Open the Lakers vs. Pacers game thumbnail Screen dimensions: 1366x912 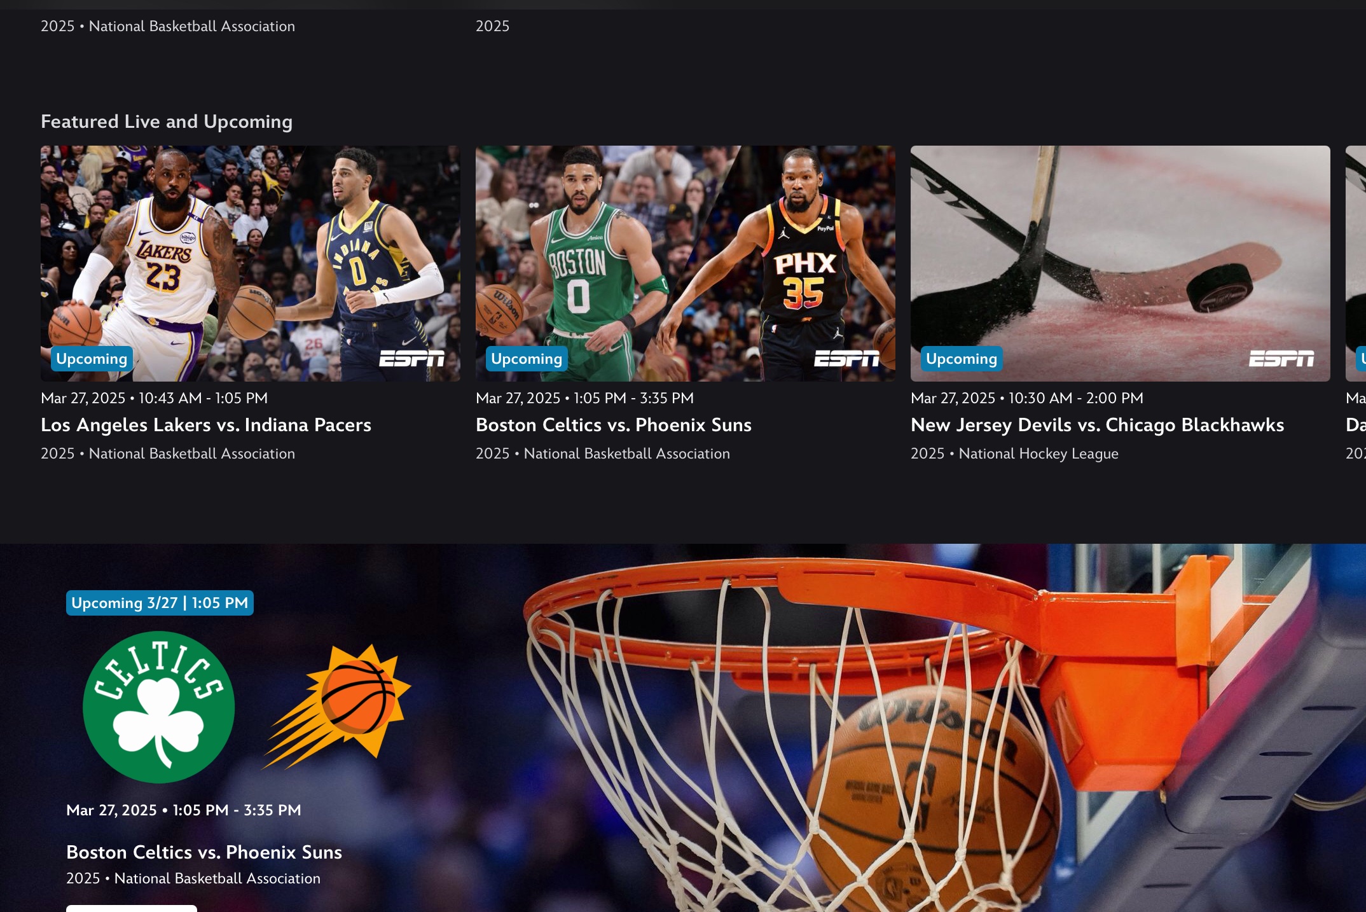click(250, 263)
